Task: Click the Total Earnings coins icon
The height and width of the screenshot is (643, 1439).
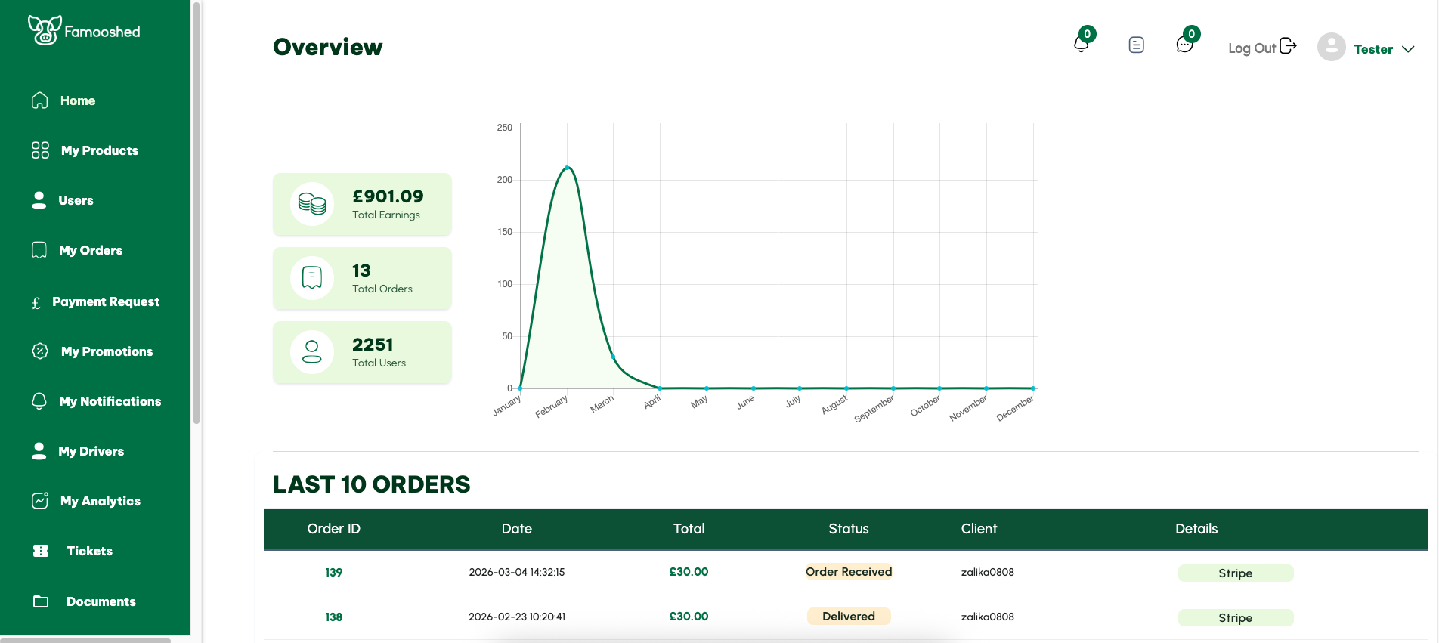Action: [312, 204]
